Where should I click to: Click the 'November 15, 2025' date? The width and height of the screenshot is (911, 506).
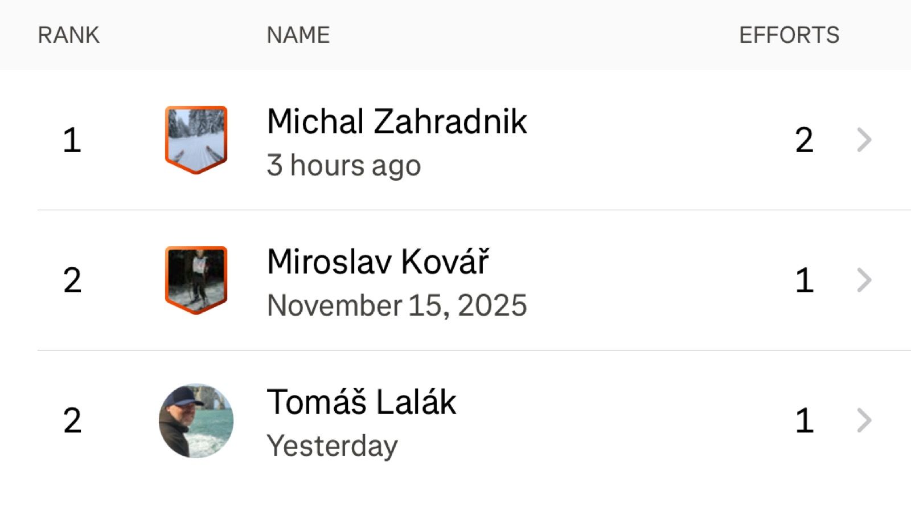pos(397,306)
